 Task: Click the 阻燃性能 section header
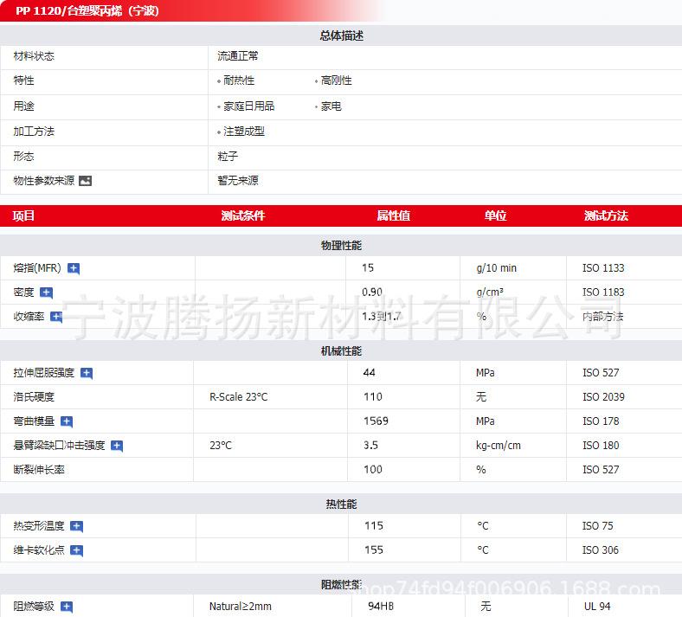(342, 585)
